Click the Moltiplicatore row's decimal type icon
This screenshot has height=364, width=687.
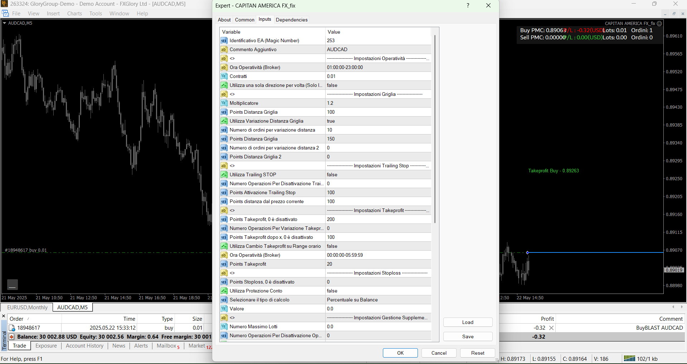tap(224, 103)
